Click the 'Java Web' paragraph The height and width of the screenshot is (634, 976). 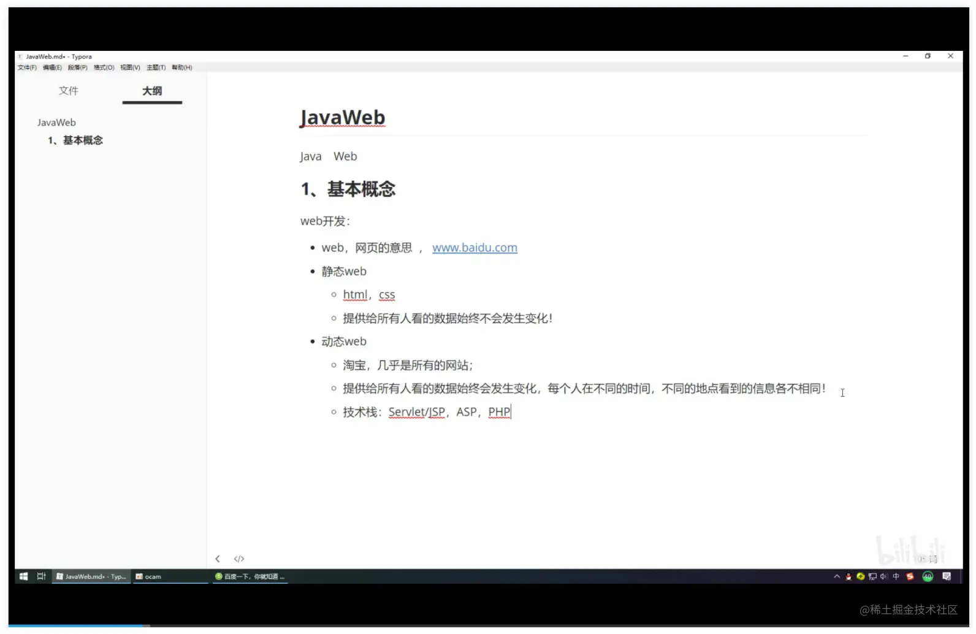click(329, 156)
